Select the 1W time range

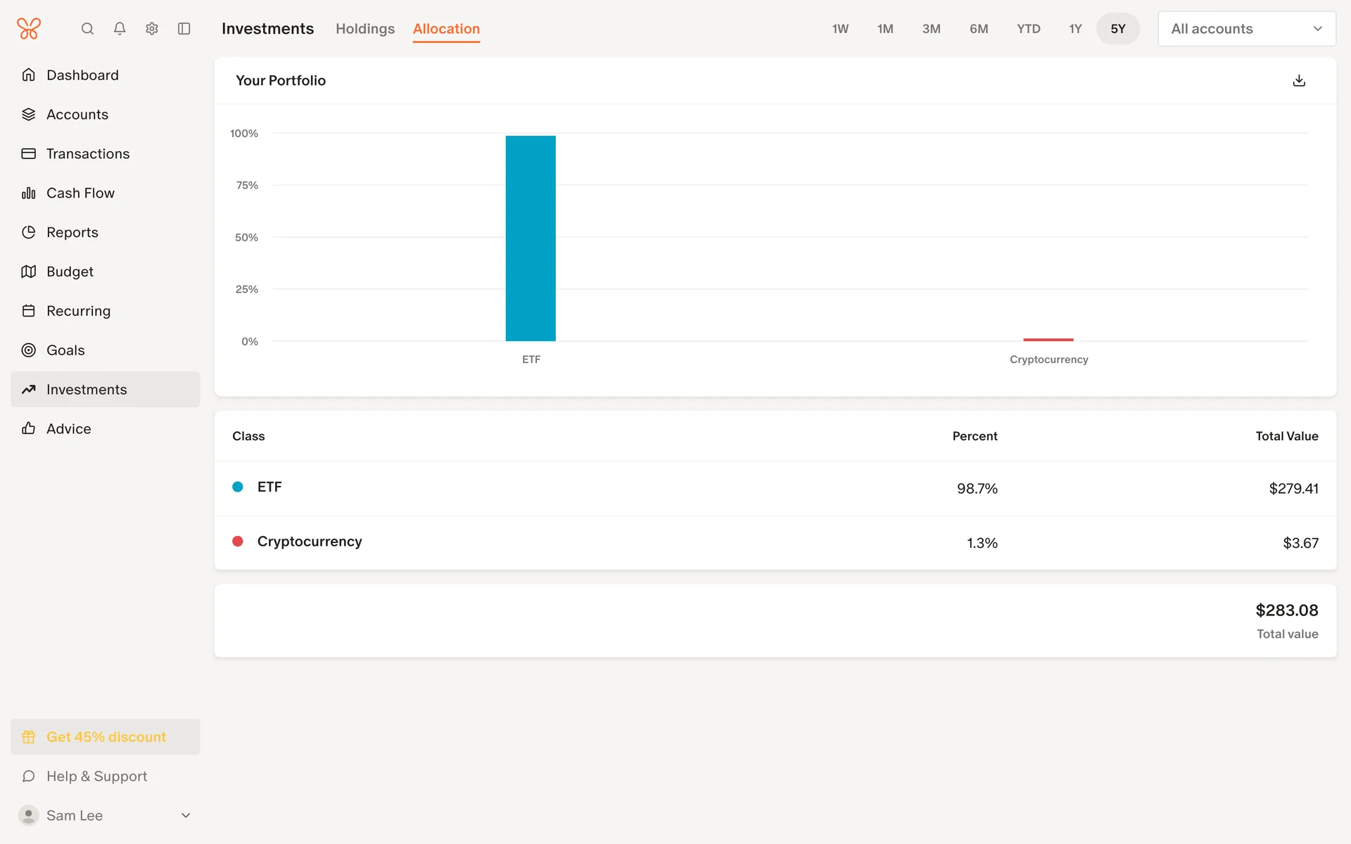tap(840, 29)
